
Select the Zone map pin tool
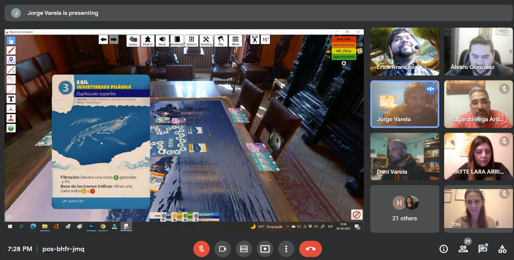11,60
